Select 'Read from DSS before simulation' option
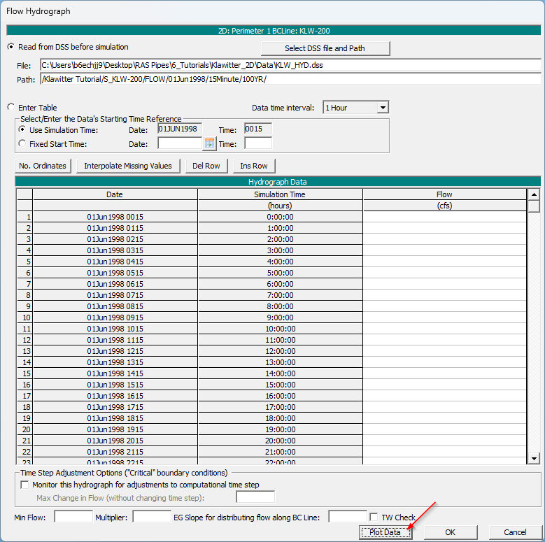The height and width of the screenshot is (542, 545). click(x=10, y=47)
